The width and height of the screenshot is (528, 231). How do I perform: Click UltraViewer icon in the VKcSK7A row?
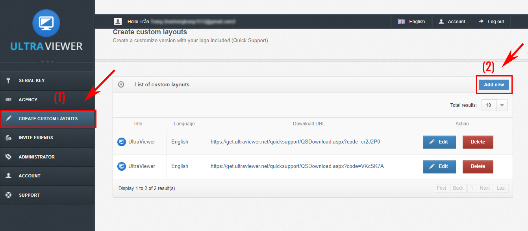[122, 166]
